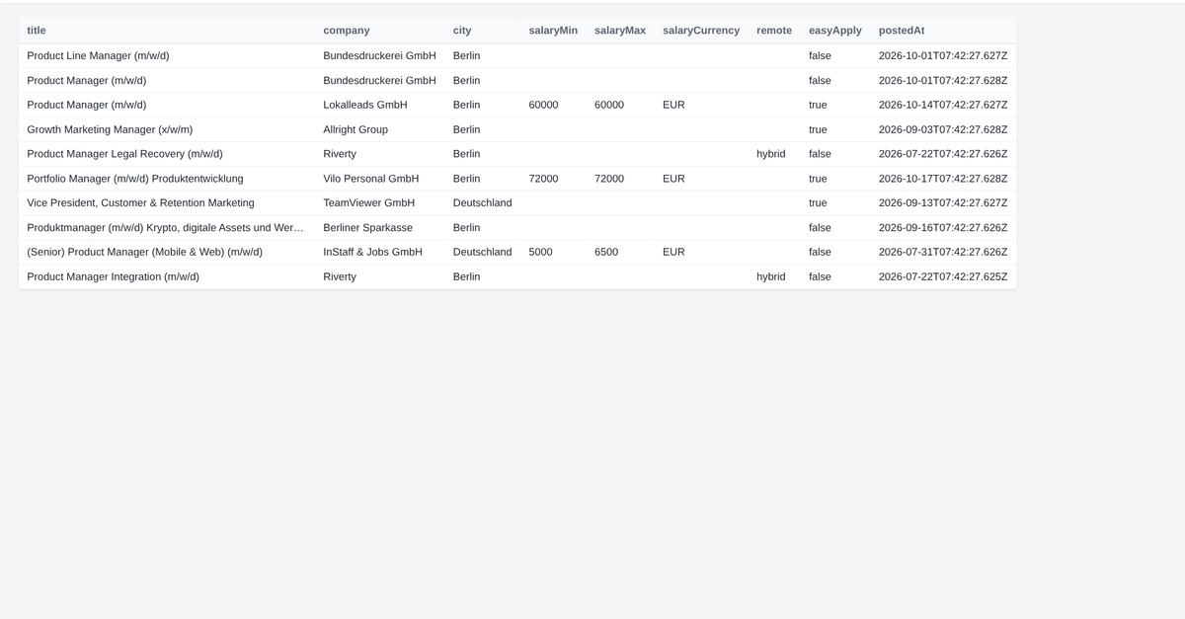Click date 2026-10-14T07:42:27.627Z
Image resolution: width=1185 pixels, height=619 pixels.
coord(943,105)
